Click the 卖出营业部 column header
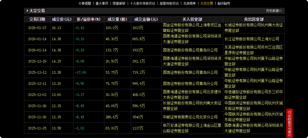308x138 pixels. tap(254, 19)
